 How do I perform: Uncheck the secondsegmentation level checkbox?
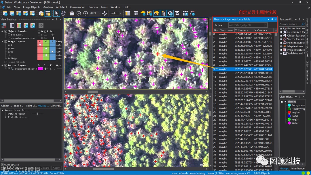(x=9, y=38)
